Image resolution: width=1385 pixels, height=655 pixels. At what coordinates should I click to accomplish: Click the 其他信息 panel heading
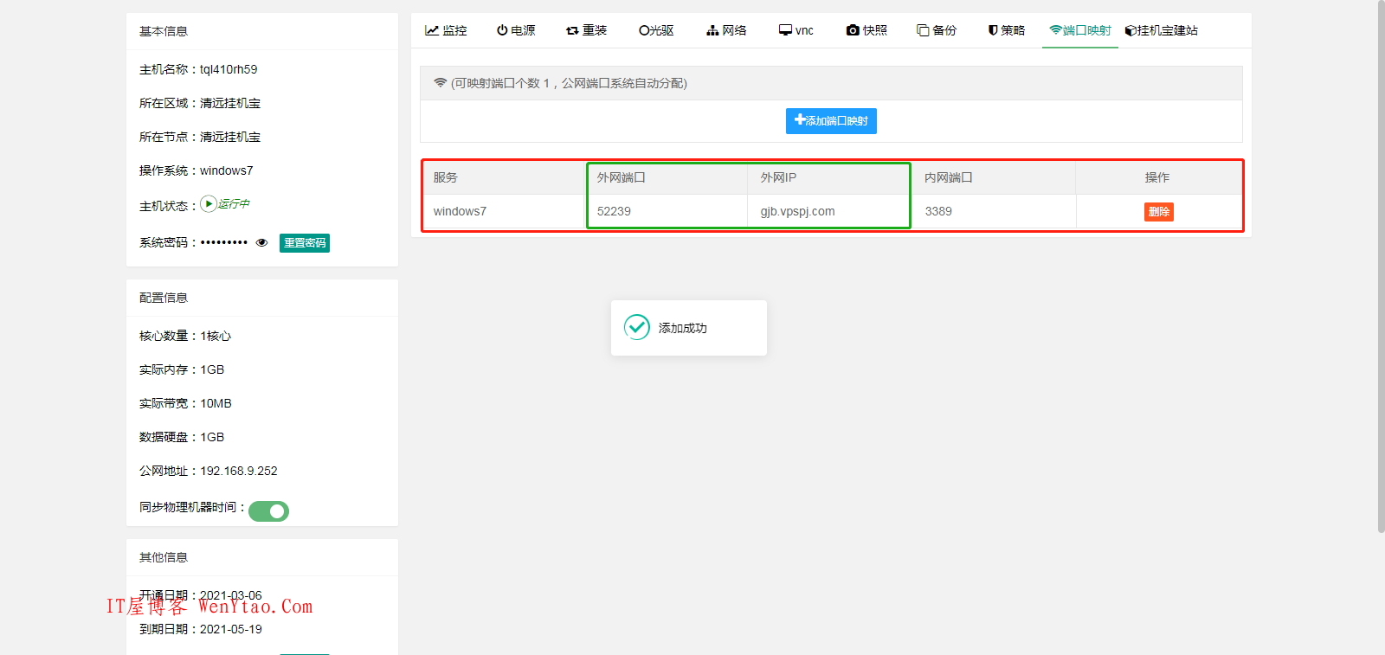point(164,557)
